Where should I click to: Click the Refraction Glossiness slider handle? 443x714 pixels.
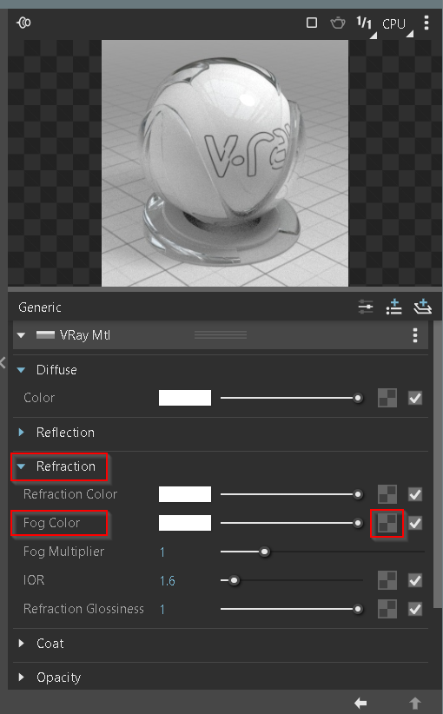pos(358,609)
